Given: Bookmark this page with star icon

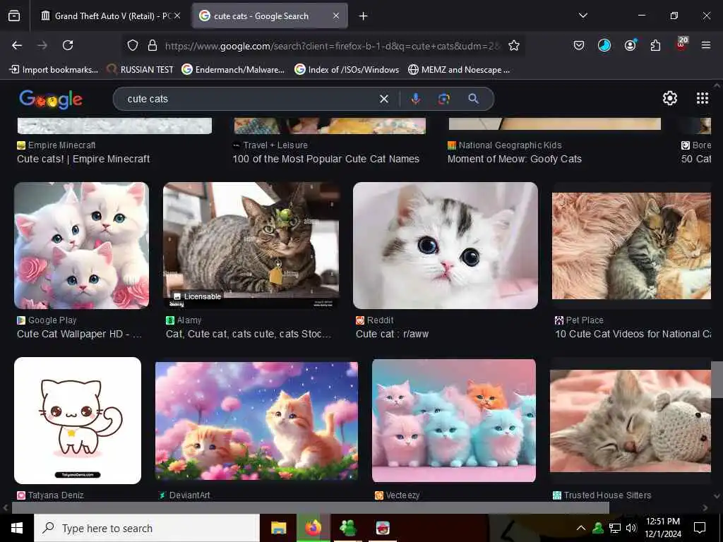Looking at the screenshot, I should pos(514,46).
